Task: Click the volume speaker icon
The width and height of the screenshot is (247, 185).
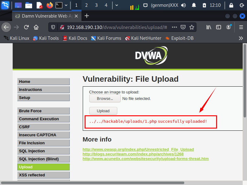Action: (183, 5)
